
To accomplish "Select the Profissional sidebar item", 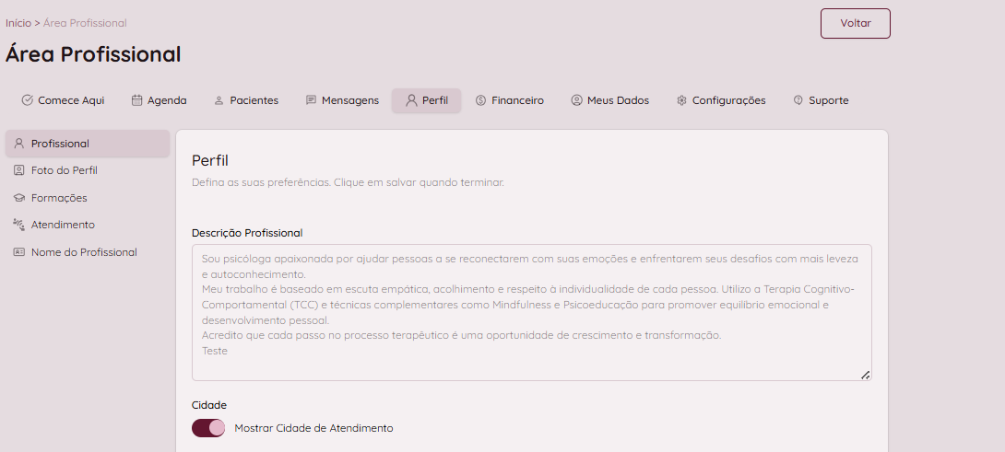I will coord(60,144).
